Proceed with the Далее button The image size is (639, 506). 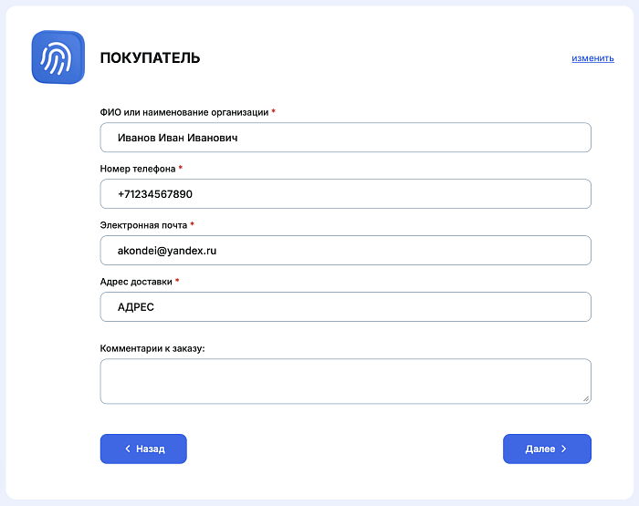(x=546, y=449)
